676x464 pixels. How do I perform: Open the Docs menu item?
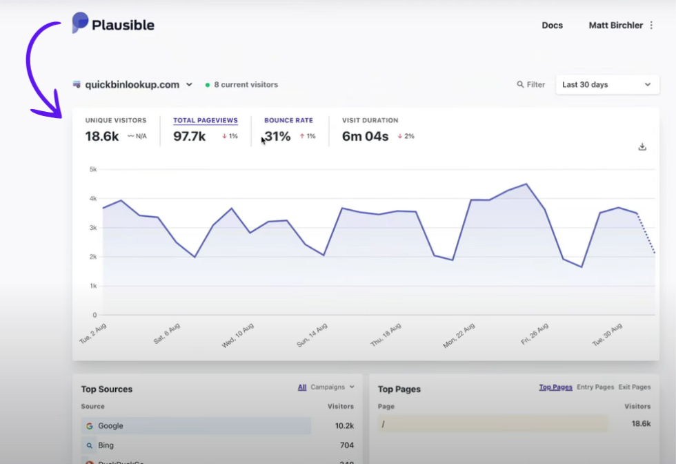tap(552, 25)
